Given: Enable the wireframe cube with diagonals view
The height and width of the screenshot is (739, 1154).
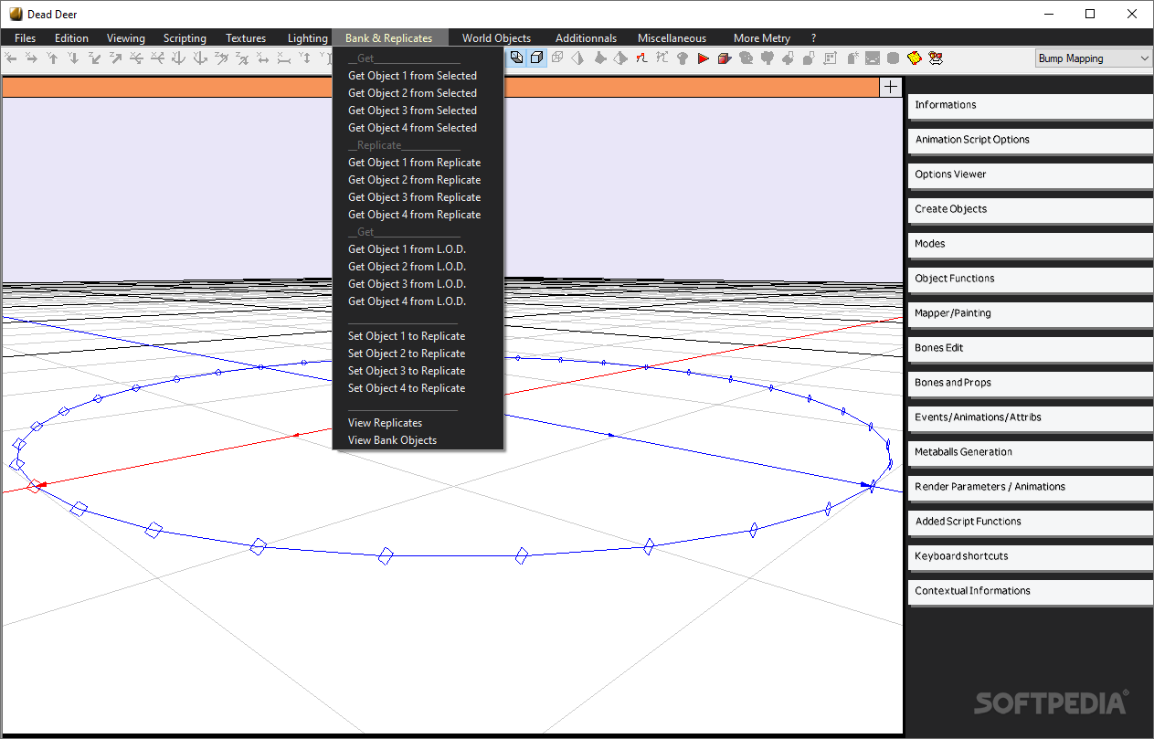Looking at the screenshot, I should coord(517,58).
